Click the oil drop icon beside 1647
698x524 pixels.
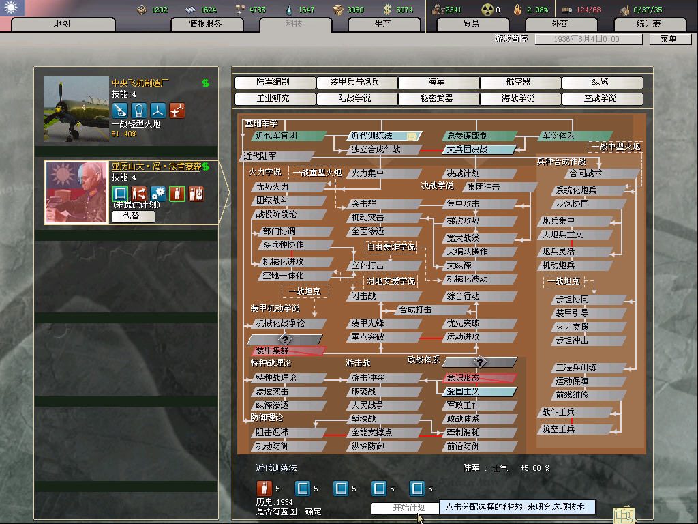click(289, 10)
